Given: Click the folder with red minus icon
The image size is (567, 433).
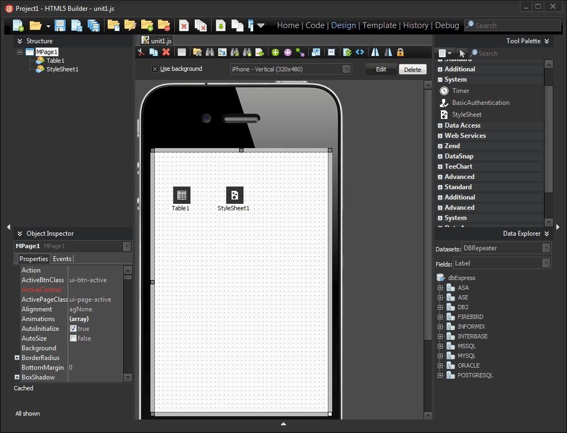Looking at the screenshot, I should 164,25.
